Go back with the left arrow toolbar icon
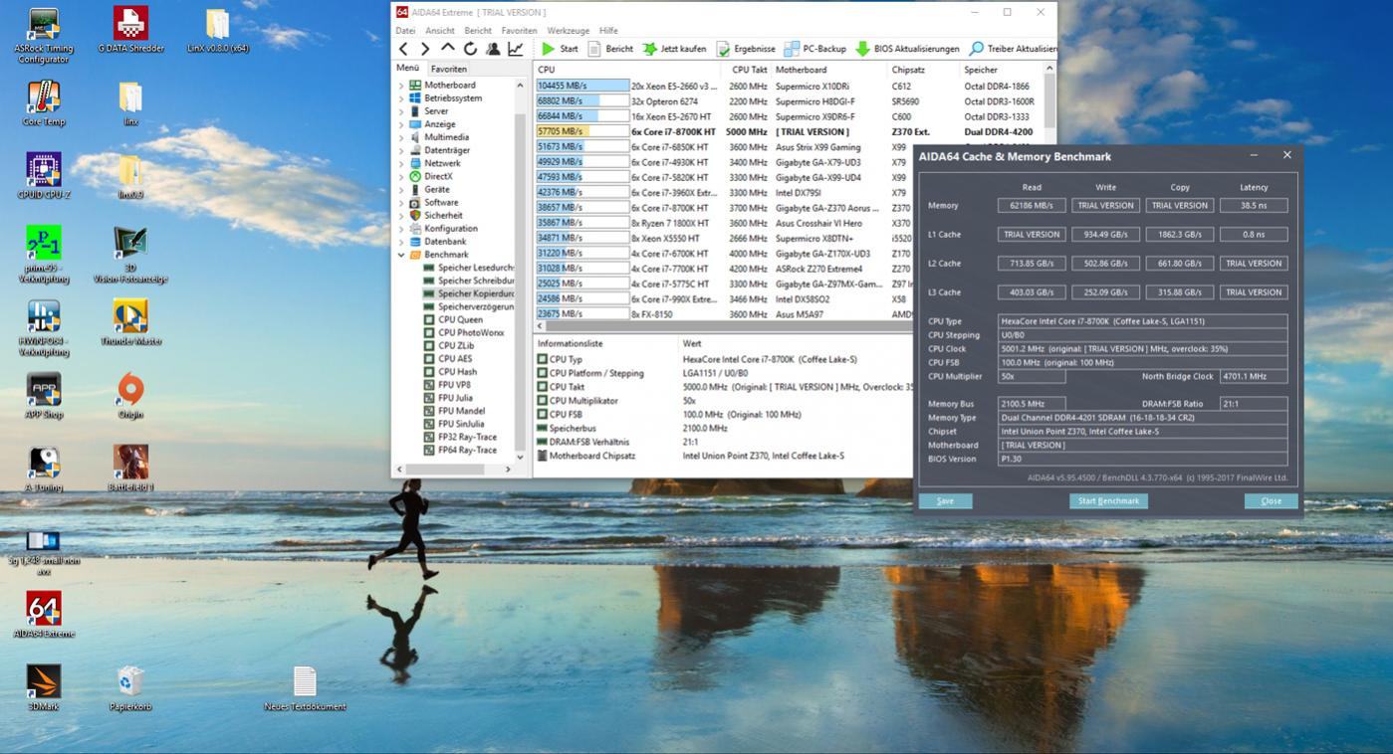This screenshot has height=754, width=1393. (x=403, y=49)
